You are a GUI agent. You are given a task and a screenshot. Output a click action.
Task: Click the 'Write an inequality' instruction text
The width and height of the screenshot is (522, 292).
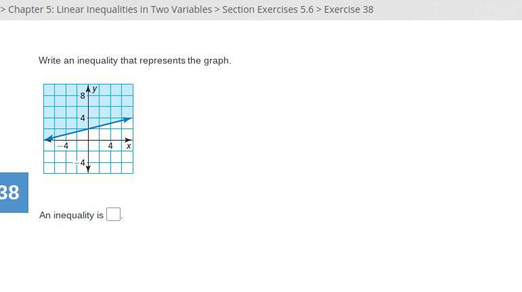[135, 60]
